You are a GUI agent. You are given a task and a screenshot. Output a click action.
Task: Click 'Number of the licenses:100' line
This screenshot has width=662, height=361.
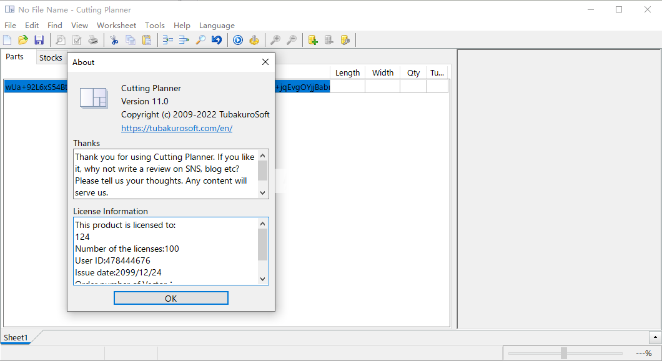(x=127, y=249)
